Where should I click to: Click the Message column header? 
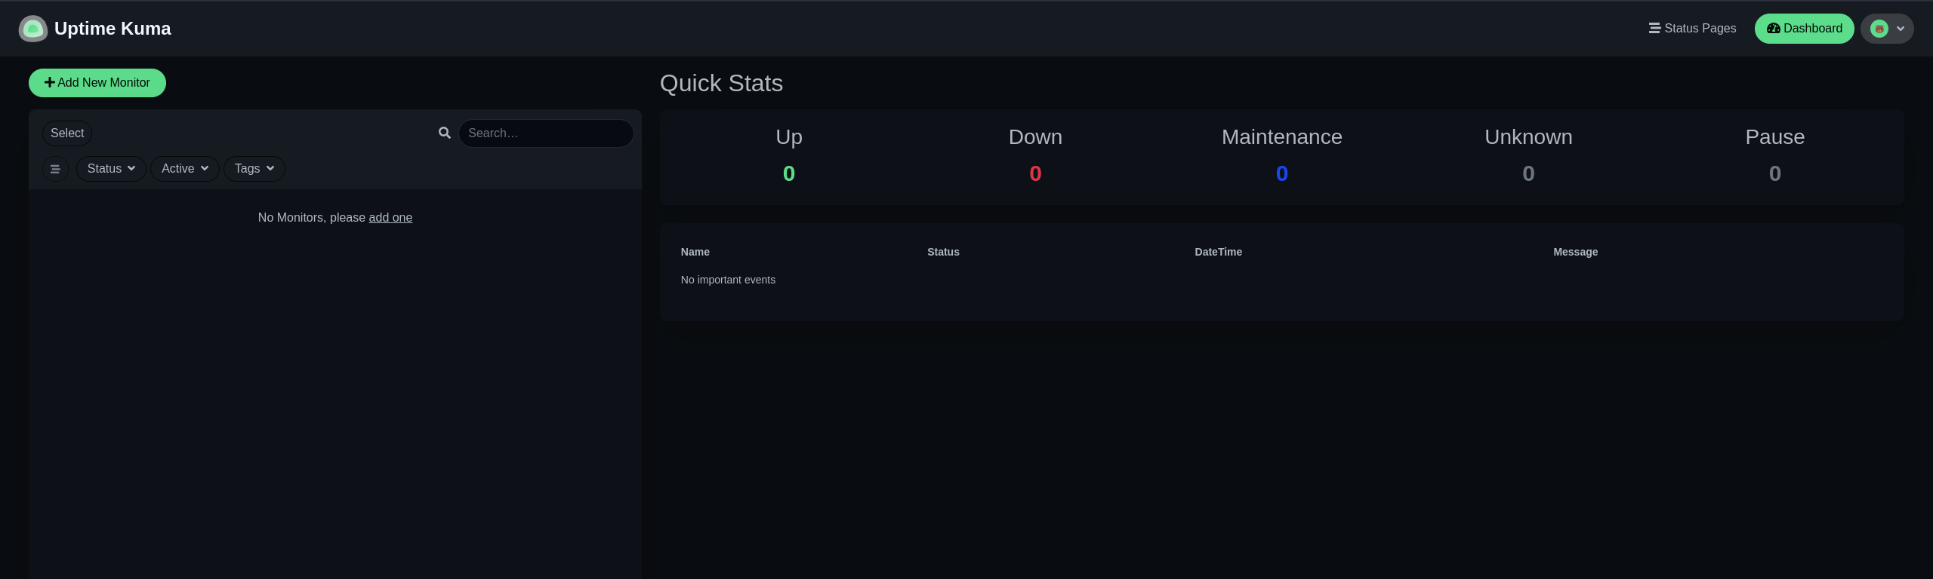point(1575,252)
